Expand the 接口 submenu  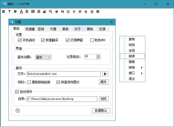(x=132, y=73)
